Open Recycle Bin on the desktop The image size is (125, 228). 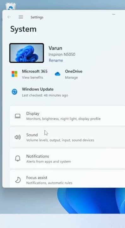pyautogui.click(x=10, y=6)
